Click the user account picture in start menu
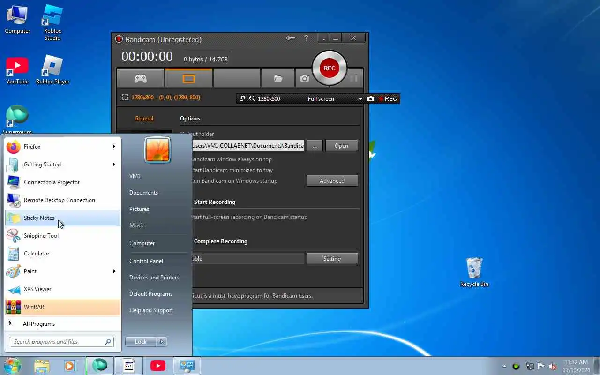This screenshot has height=375, width=600. 157,150
